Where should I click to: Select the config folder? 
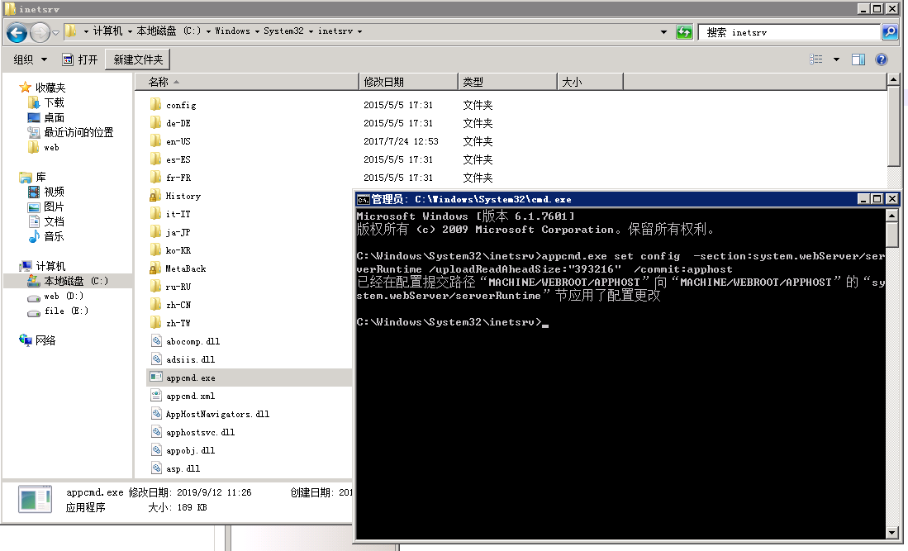(x=174, y=106)
